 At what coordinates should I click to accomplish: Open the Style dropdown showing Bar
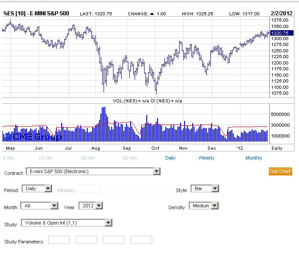[x=204, y=188]
